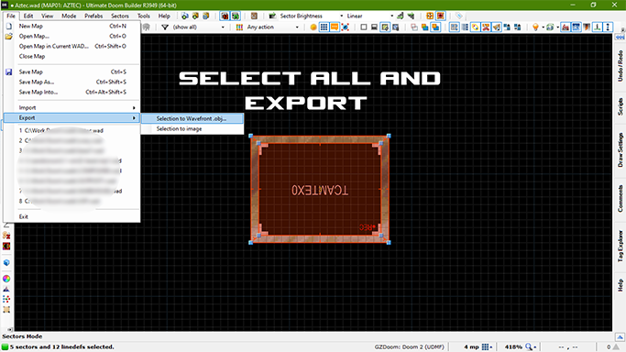Open the Draw Settings side panel
626x352 pixels.
click(x=620, y=150)
